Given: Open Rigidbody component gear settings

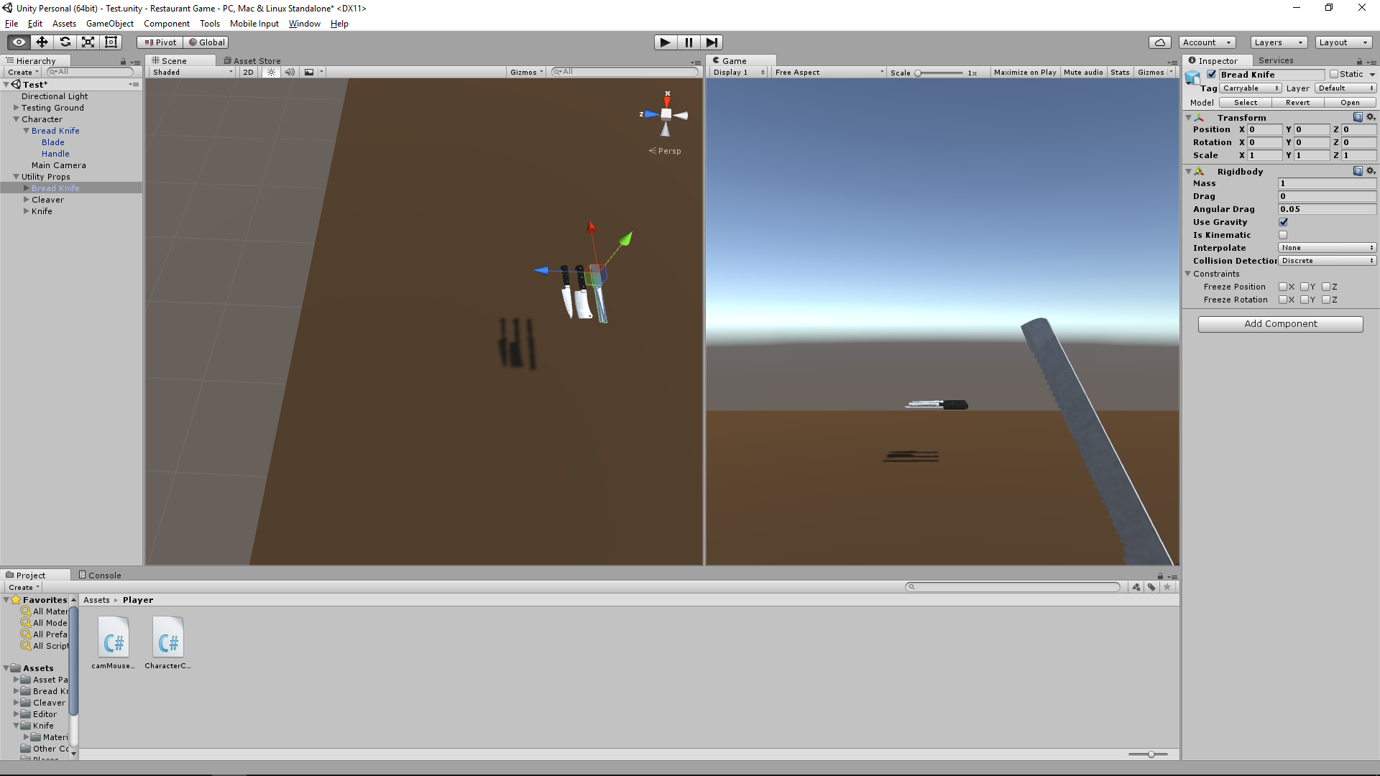Looking at the screenshot, I should click(1371, 171).
